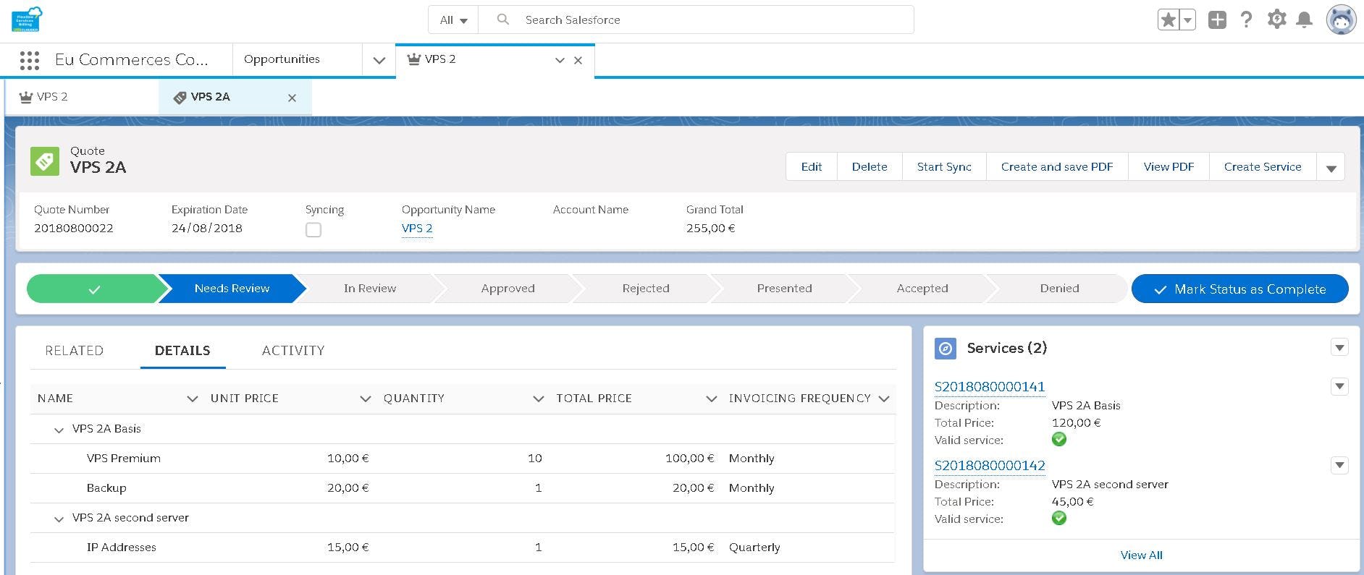The height and width of the screenshot is (575, 1364).
Task: Close the VPS 2A subtab
Action: click(292, 98)
